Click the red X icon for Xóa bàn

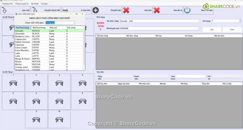[126, 10]
